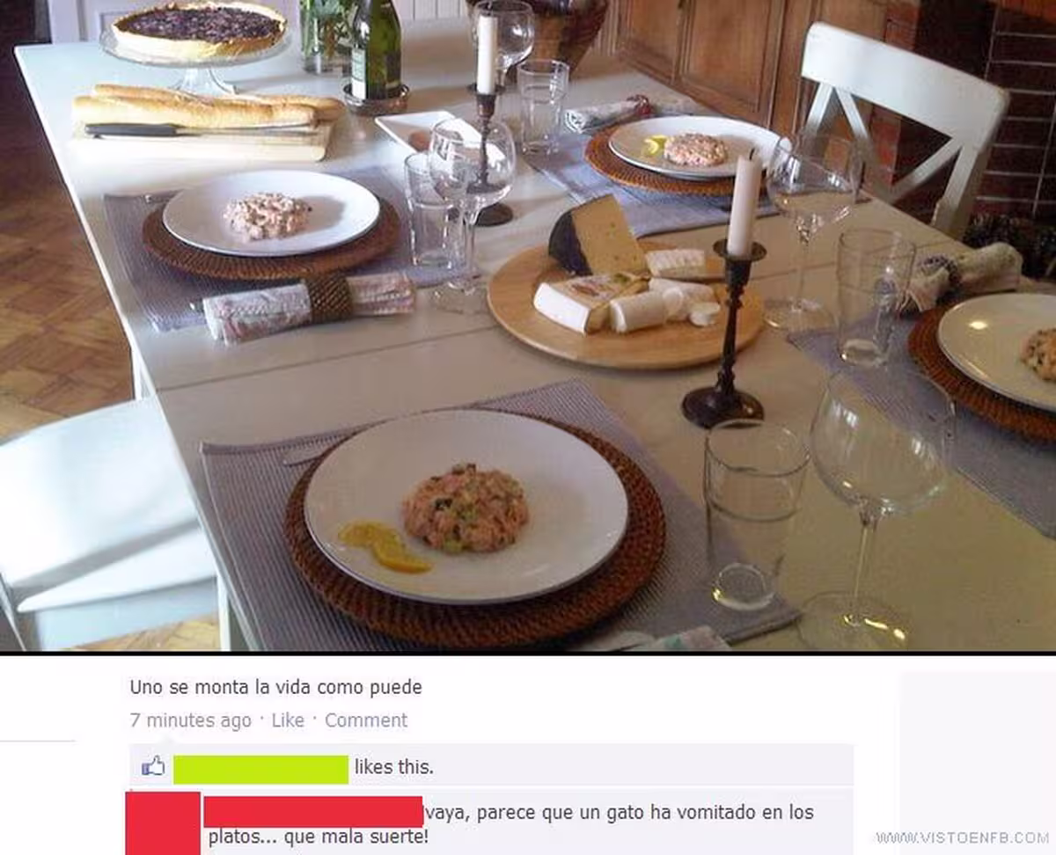Click the "likes this." text
1056x855 pixels.
point(394,767)
